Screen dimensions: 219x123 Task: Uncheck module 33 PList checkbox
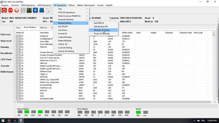[17, 93]
